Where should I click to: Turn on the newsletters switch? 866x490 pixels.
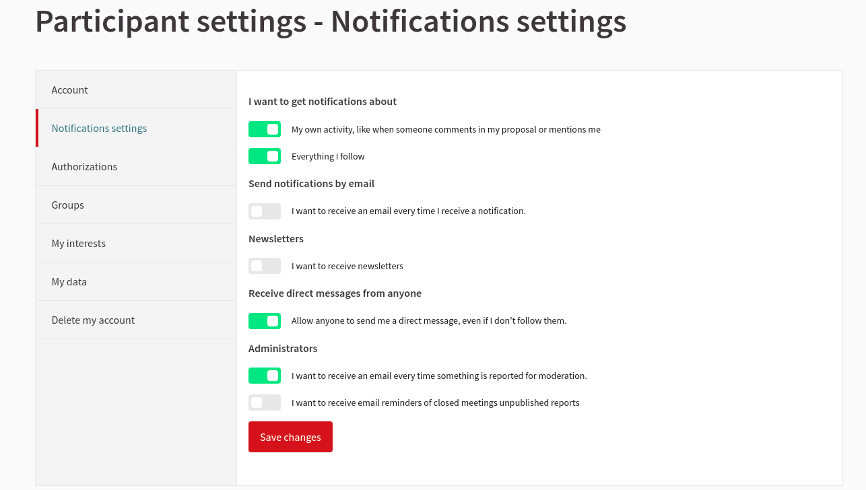coord(265,266)
